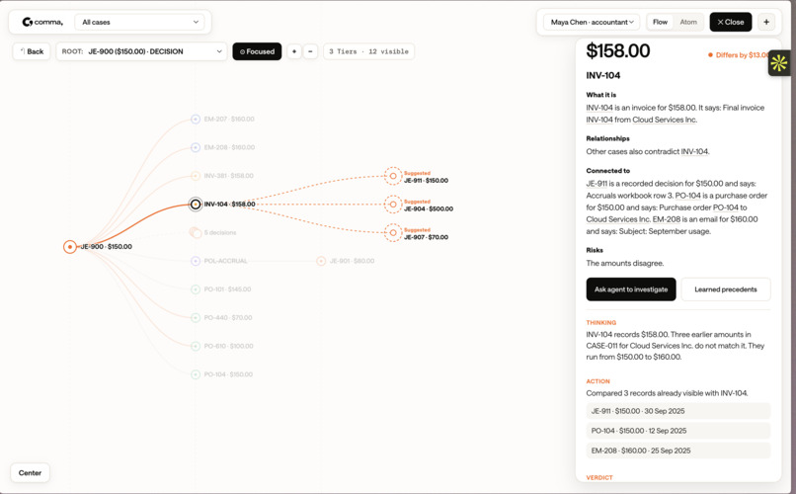
Task: Open the Cloud Services Inc. link under What it is
Action: 665,120
